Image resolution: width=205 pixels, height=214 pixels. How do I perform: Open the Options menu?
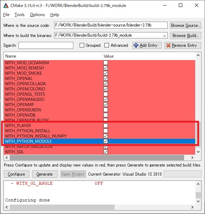coord(37,15)
